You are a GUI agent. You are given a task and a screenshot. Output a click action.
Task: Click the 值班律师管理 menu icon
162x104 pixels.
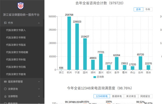pyautogui.click(x=5, y=82)
